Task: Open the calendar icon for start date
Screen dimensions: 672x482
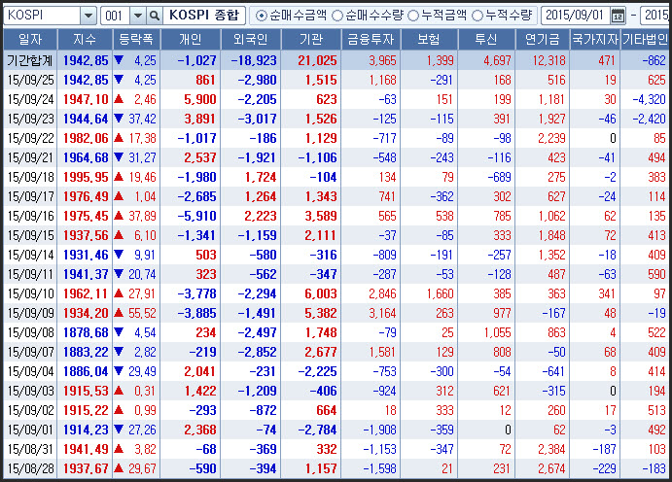Action: pos(618,16)
